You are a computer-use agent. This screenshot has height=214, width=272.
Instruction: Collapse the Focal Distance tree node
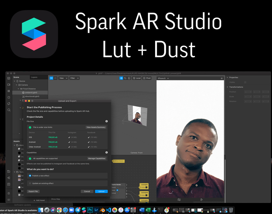click(x=18, y=89)
